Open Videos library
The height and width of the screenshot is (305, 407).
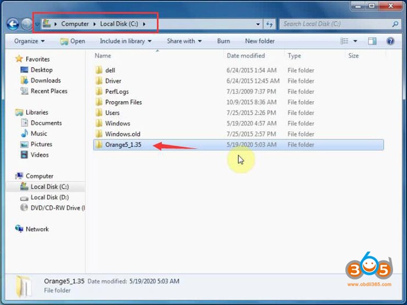[x=40, y=155]
